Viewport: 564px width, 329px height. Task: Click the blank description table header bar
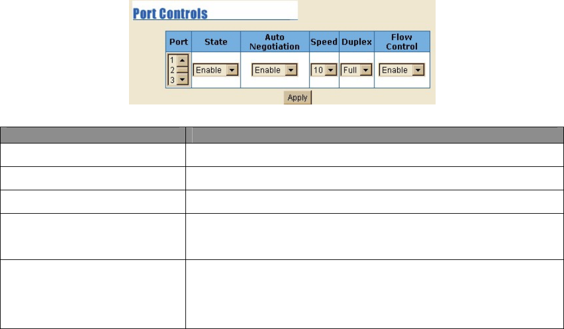point(282,134)
